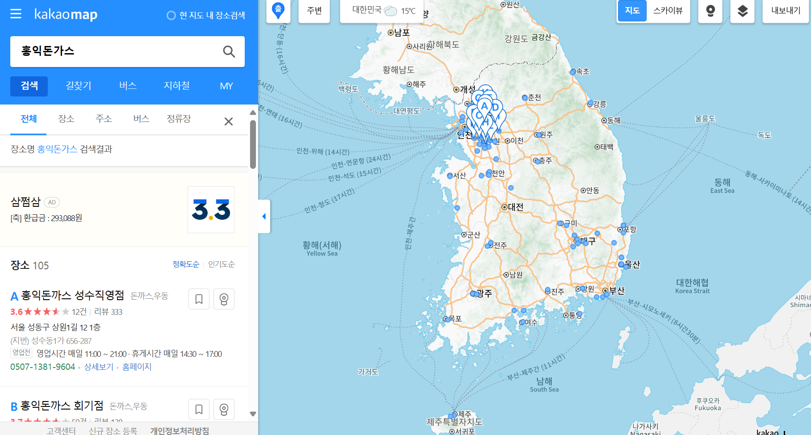
Task: Call phone number 0507-1381-9604
Action: [43, 367]
